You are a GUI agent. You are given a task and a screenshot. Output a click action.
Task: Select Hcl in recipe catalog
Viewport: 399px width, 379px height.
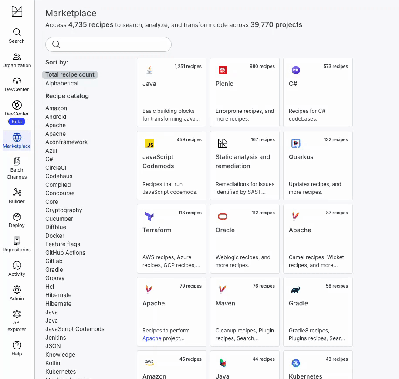coord(50,287)
